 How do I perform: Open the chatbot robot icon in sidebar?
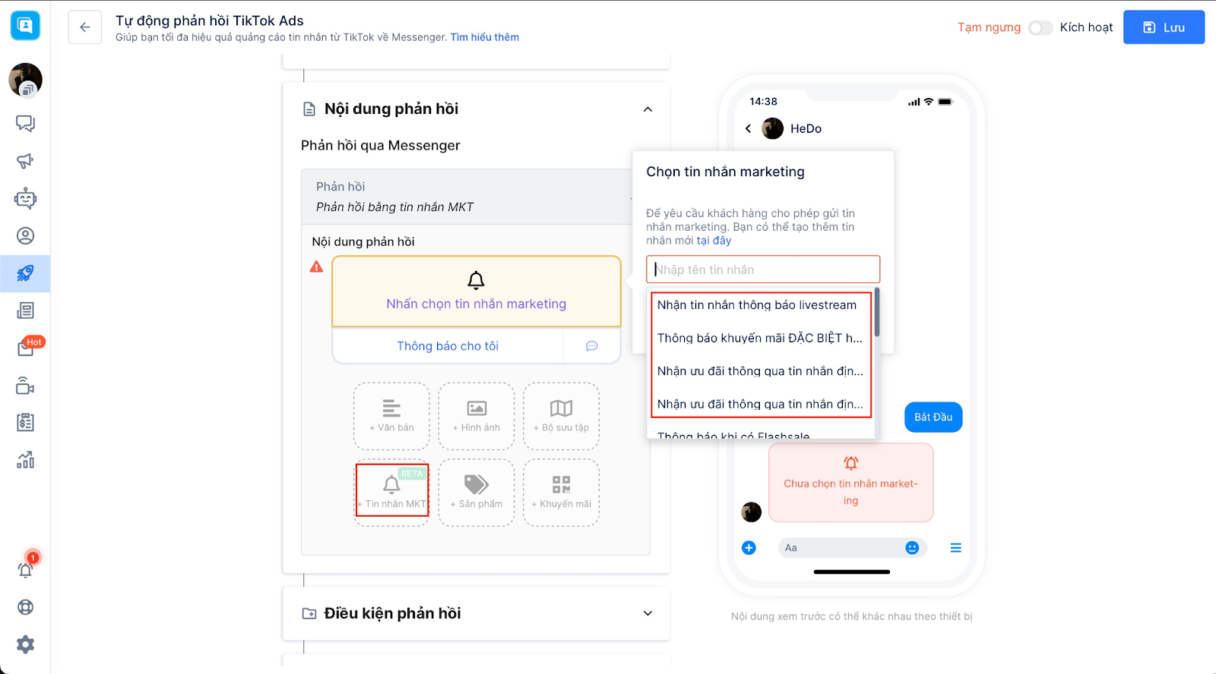pyautogui.click(x=25, y=198)
